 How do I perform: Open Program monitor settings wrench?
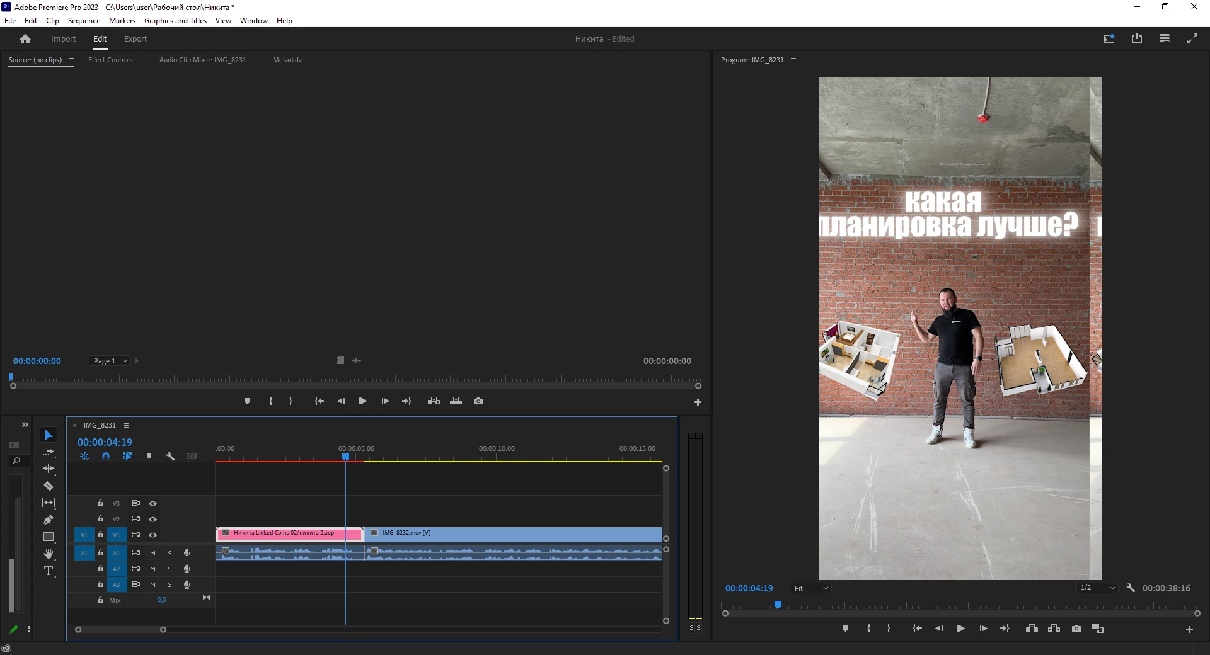(1131, 588)
